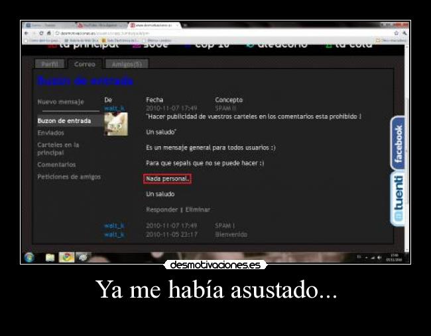The height and width of the screenshot is (336, 431).
Task: View the sender avatar picture
Action: [116, 124]
